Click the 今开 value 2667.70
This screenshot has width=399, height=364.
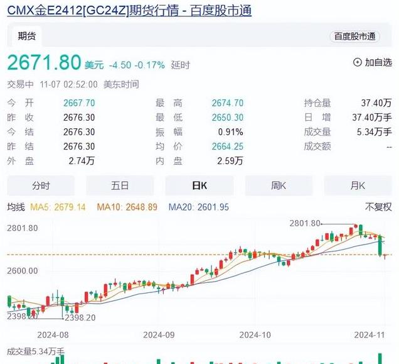[x=79, y=103]
